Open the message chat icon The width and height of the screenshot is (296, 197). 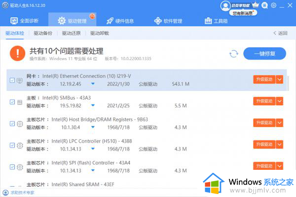click(x=264, y=5)
